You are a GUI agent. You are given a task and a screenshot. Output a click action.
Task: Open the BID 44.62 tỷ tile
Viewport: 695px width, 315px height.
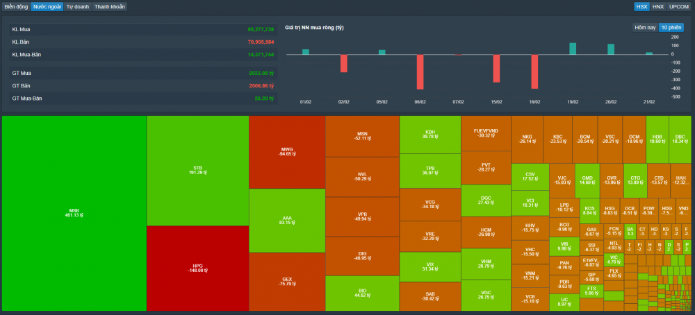[x=362, y=293]
